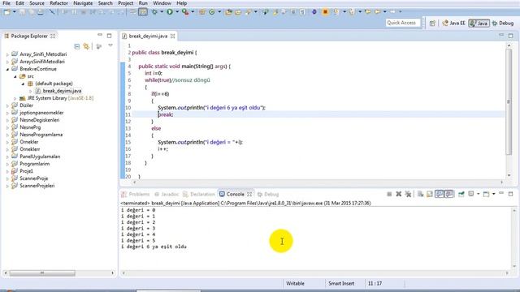Collapse the src folder node

tap(15, 76)
